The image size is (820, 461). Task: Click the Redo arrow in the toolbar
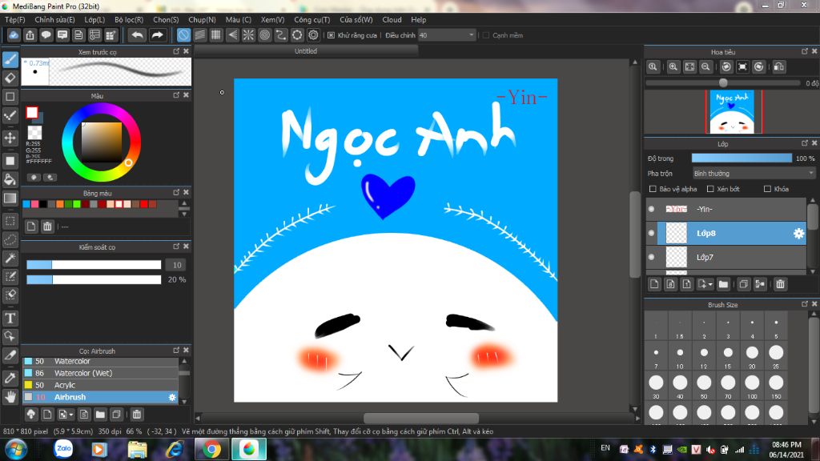[x=157, y=35]
